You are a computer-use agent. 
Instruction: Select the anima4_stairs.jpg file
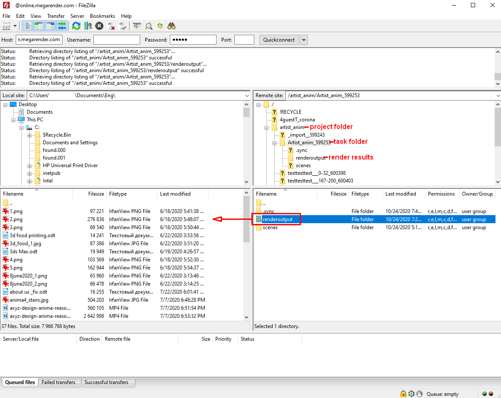29,300
